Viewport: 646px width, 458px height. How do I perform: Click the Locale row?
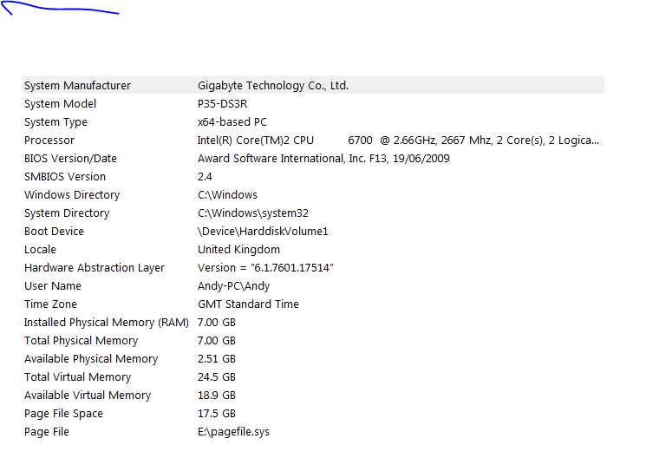(40, 250)
